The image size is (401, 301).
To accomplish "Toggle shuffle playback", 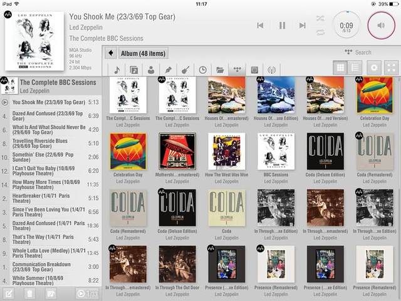I will click(x=321, y=18).
